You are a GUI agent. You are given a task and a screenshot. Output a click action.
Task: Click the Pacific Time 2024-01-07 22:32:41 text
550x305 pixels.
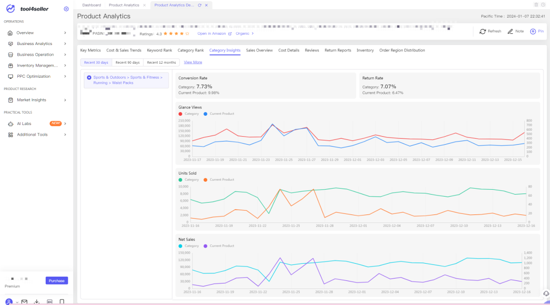(513, 17)
